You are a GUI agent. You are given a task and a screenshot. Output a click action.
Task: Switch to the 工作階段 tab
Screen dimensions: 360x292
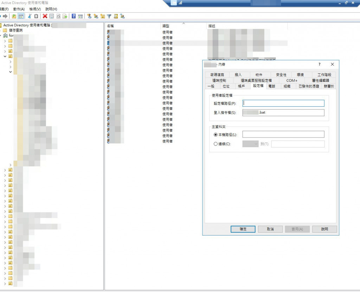tap(324, 75)
